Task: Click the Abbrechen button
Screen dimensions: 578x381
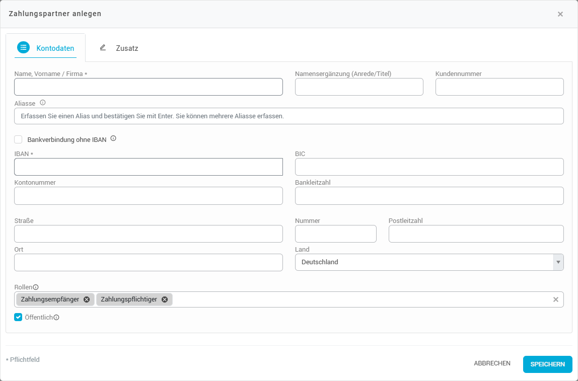Action: (492, 363)
